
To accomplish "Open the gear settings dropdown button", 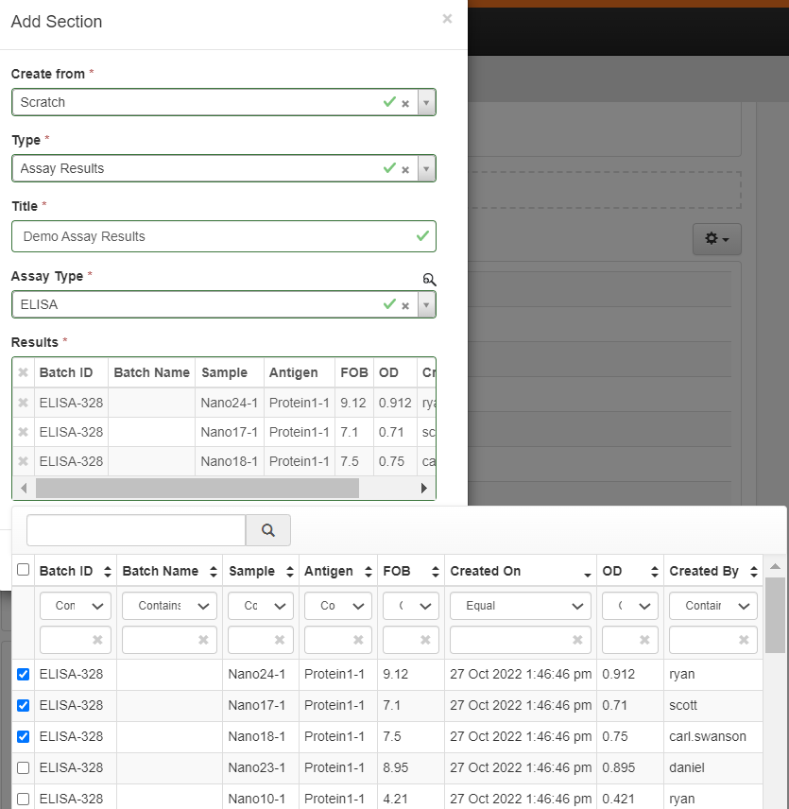I will [716, 239].
